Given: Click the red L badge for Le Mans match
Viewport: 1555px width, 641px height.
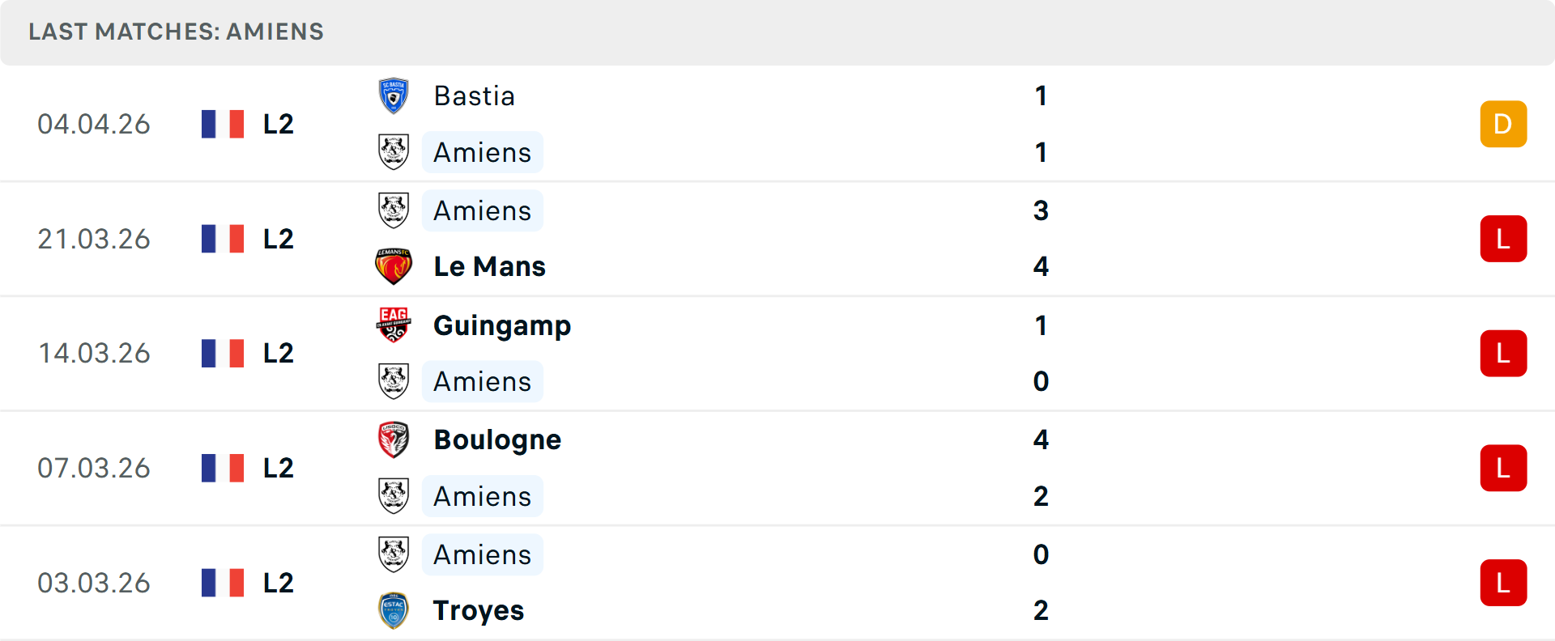Looking at the screenshot, I should pos(1503,239).
